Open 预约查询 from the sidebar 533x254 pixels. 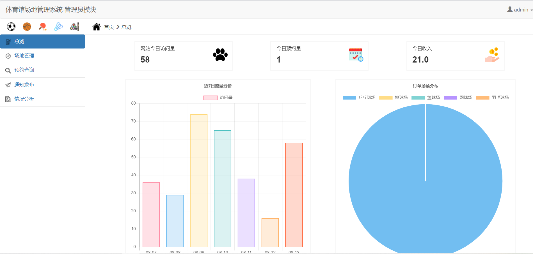[x=43, y=70]
